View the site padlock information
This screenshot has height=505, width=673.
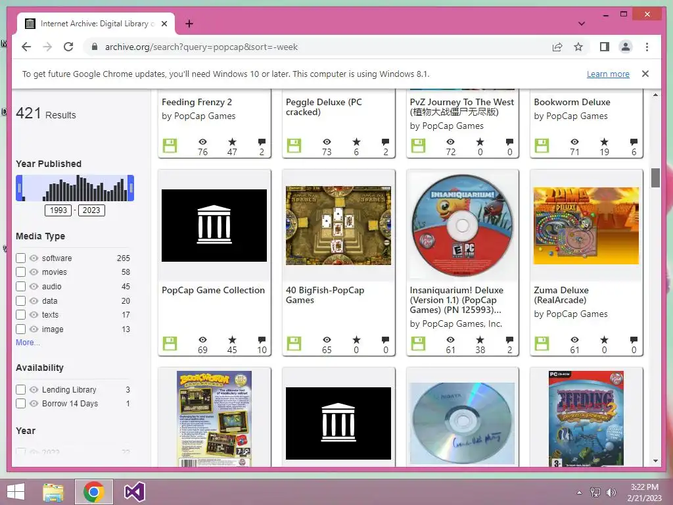(95, 47)
